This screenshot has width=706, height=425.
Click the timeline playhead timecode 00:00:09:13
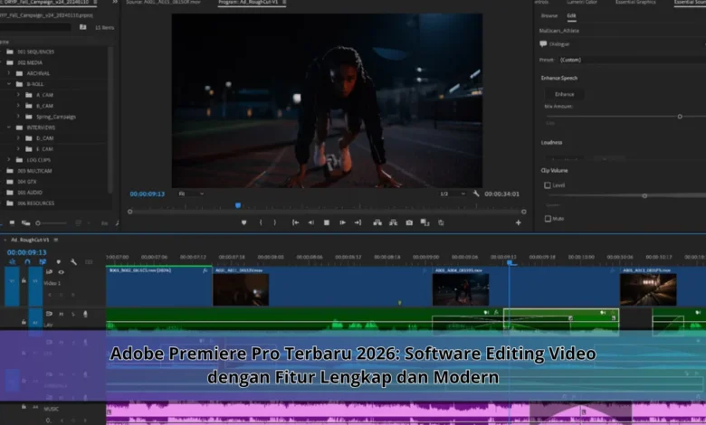click(26, 252)
